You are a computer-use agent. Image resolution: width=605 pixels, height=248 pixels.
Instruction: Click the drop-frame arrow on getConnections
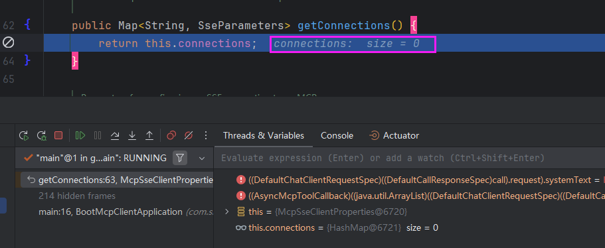coord(31,180)
